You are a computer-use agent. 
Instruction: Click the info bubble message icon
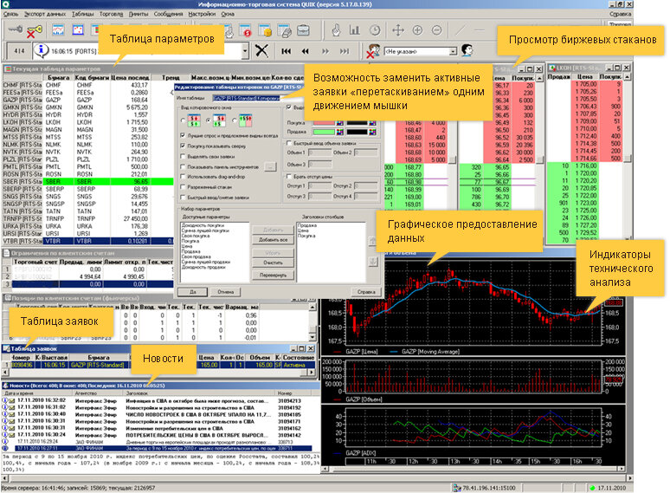click(x=41, y=50)
